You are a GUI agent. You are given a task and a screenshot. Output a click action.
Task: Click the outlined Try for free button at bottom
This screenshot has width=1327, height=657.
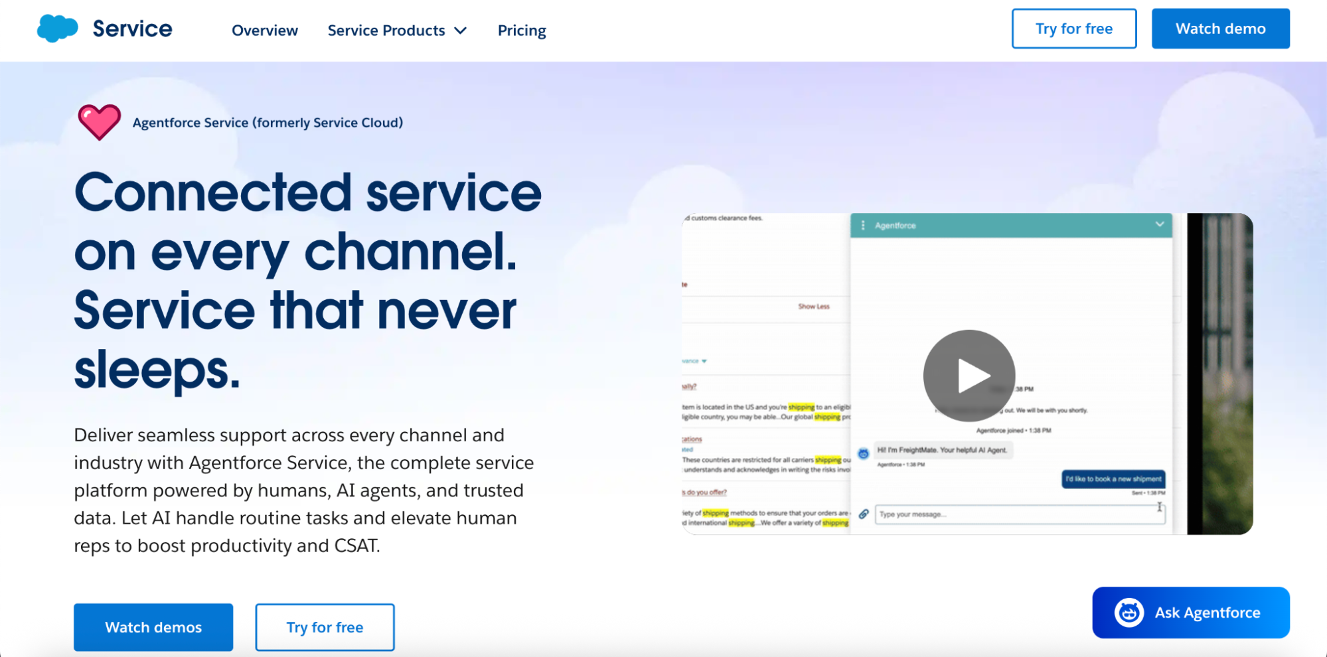pos(325,626)
